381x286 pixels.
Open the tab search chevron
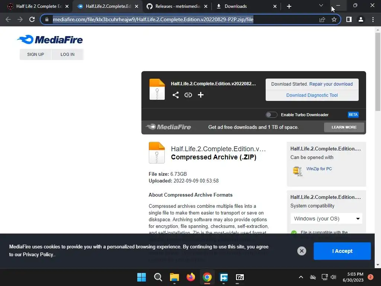[x=321, y=5]
